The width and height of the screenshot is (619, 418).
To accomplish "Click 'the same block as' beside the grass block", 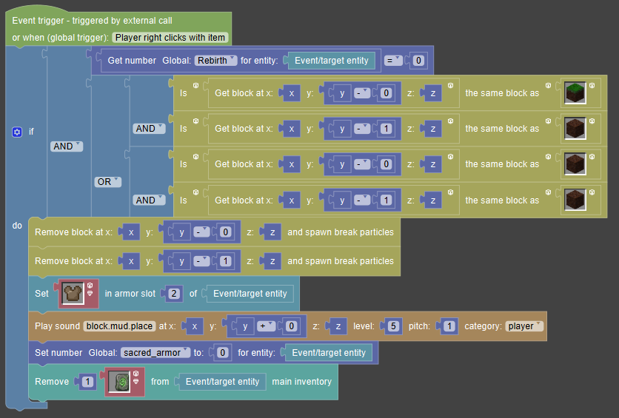I will [x=502, y=93].
